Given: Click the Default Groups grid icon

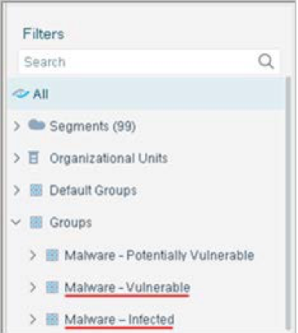Looking at the screenshot, I should click(36, 190).
